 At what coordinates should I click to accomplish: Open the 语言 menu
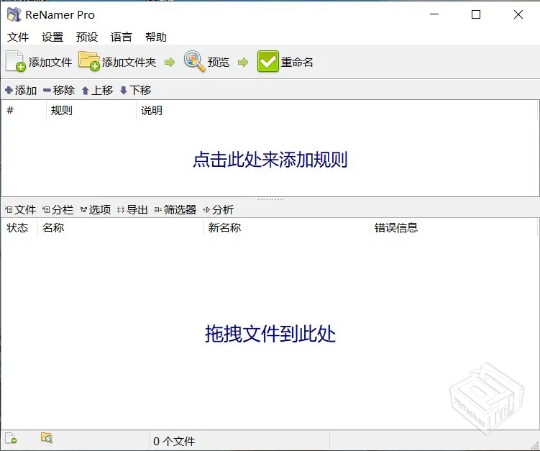(x=122, y=37)
